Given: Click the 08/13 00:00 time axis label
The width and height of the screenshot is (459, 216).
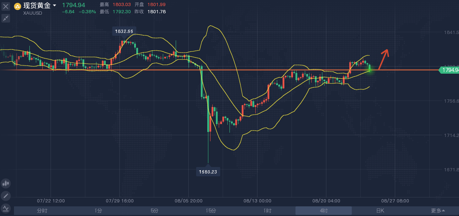Looking at the screenshot, I should [x=257, y=201].
